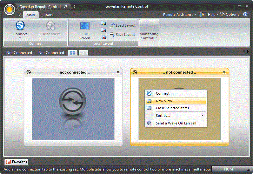Close the left not connected panel
This screenshot has width=253, height=174.
point(118,72)
